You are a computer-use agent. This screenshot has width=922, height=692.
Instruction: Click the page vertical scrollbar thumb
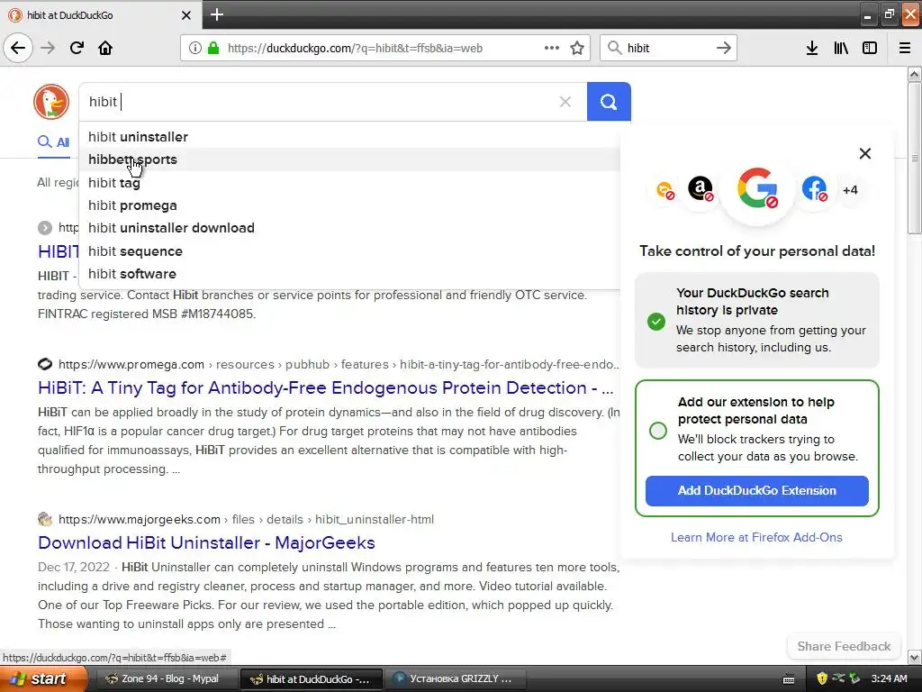pos(914,157)
